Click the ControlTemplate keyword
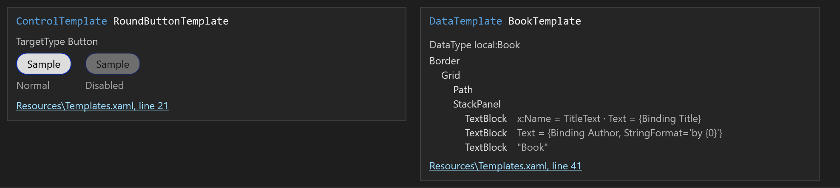The width and height of the screenshot is (840, 188). (x=62, y=21)
